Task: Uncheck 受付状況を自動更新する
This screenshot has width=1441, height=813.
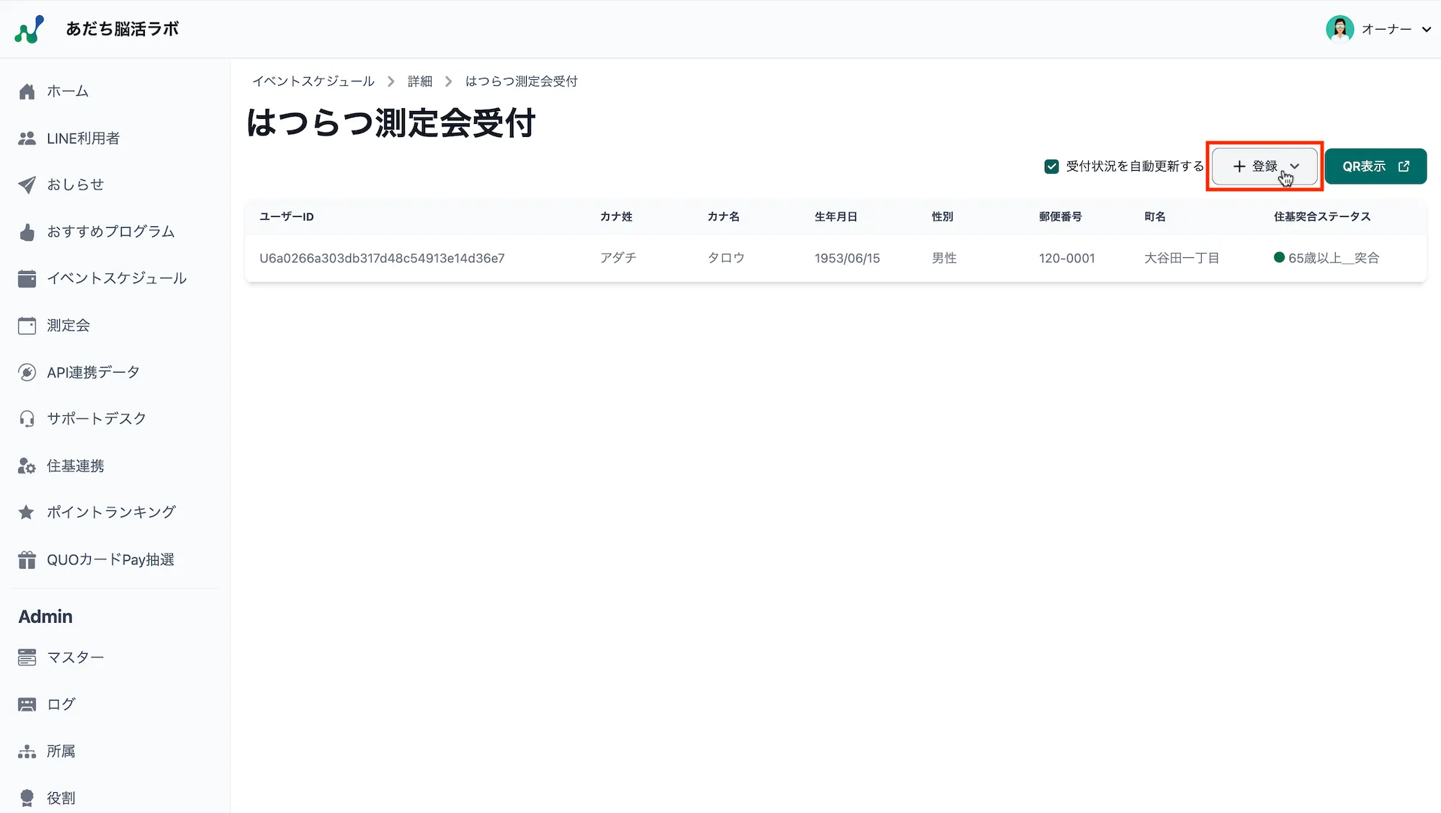Action: coord(1050,166)
